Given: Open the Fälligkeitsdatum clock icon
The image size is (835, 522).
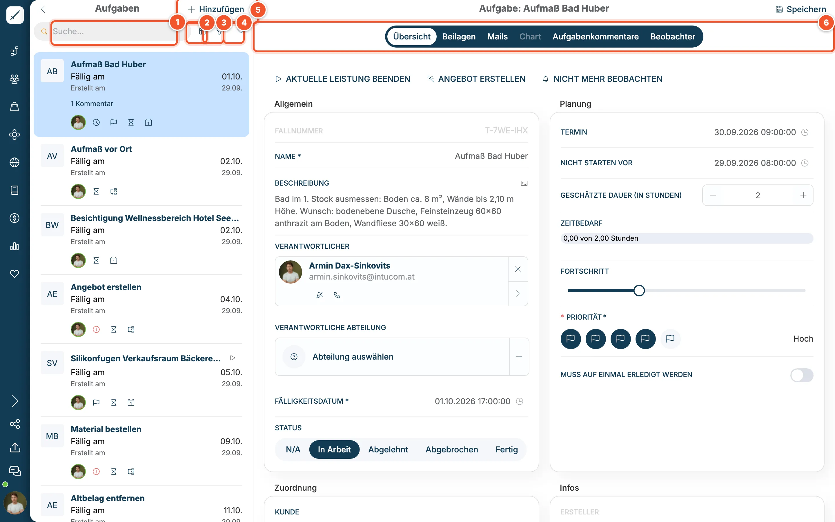Looking at the screenshot, I should coord(520,402).
